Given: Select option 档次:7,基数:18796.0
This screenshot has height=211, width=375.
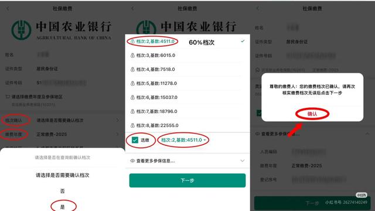Looking at the screenshot, I should tap(187, 111).
